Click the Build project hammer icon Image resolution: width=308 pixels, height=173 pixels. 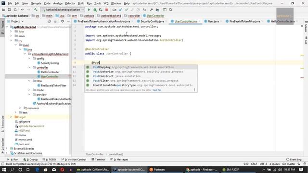pos(36,10)
